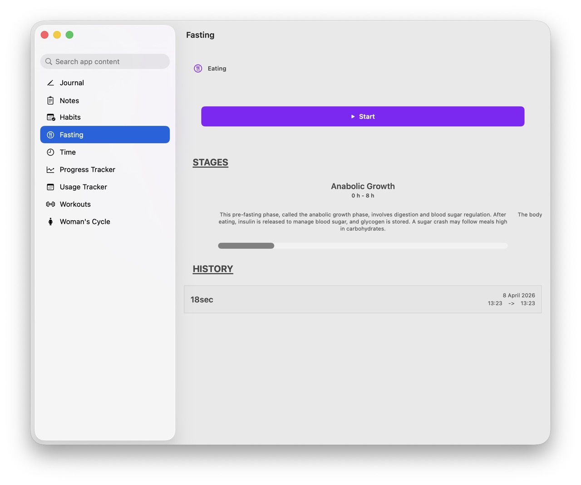Image resolution: width=581 pixels, height=485 pixels.
Task: Click the Progress Tracker chart icon
Action: pyautogui.click(x=50, y=169)
